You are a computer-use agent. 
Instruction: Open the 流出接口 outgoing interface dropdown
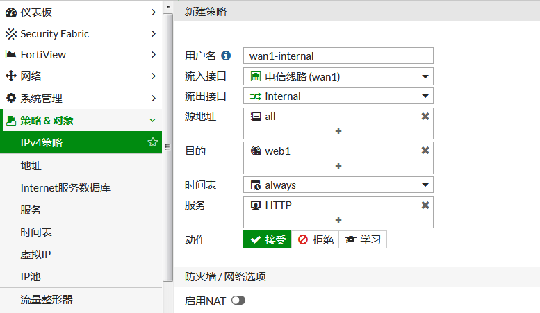pyautogui.click(x=338, y=96)
